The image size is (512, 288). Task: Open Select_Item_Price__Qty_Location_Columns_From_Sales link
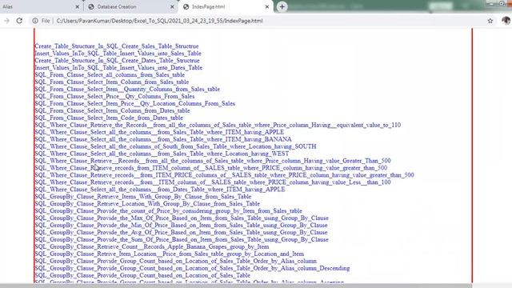(x=134, y=103)
